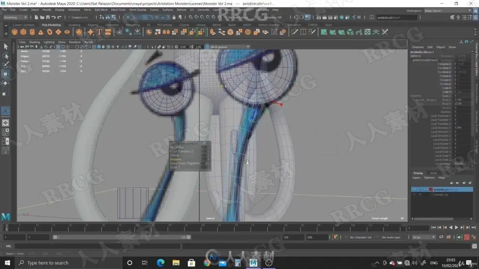Open the 24 fps frame rate dropdown

point(424,237)
